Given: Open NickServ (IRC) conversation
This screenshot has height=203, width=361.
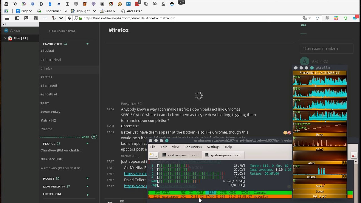Looking at the screenshot, I should (x=52, y=159).
